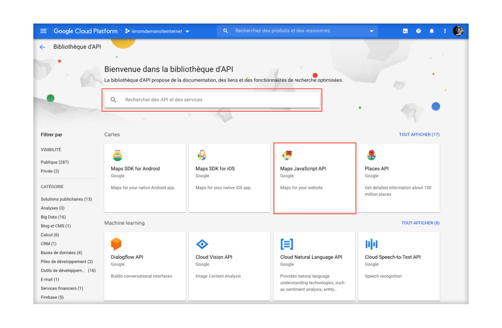Image resolution: width=502 pixels, height=328 pixels.
Task: Open the hamburger navigation menu
Action: coord(43,31)
